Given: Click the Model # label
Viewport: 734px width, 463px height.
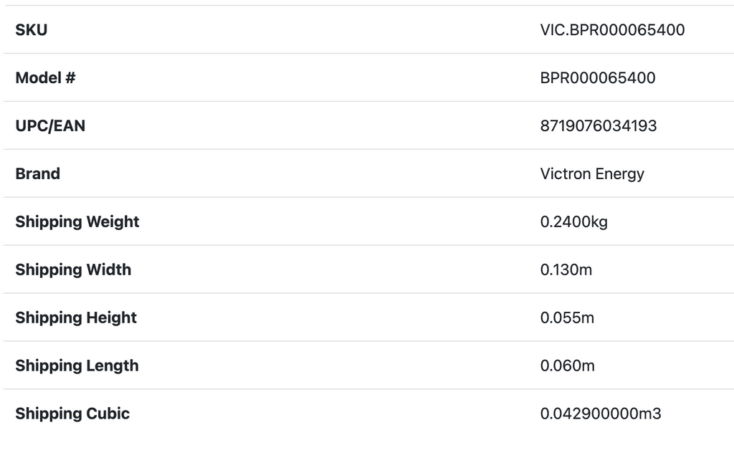Looking at the screenshot, I should click(45, 78).
